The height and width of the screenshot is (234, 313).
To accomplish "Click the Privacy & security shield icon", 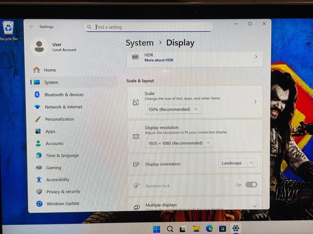I will click(x=39, y=192).
